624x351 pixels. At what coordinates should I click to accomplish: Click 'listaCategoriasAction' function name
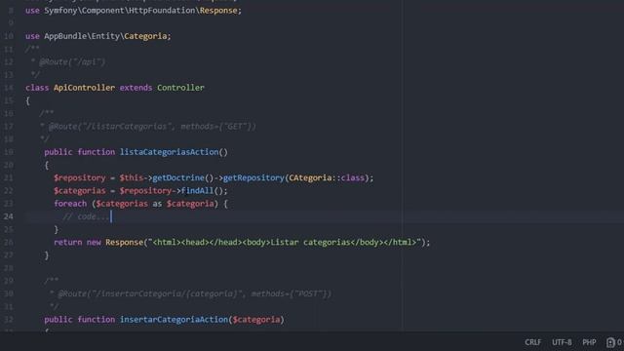(169, 152)
